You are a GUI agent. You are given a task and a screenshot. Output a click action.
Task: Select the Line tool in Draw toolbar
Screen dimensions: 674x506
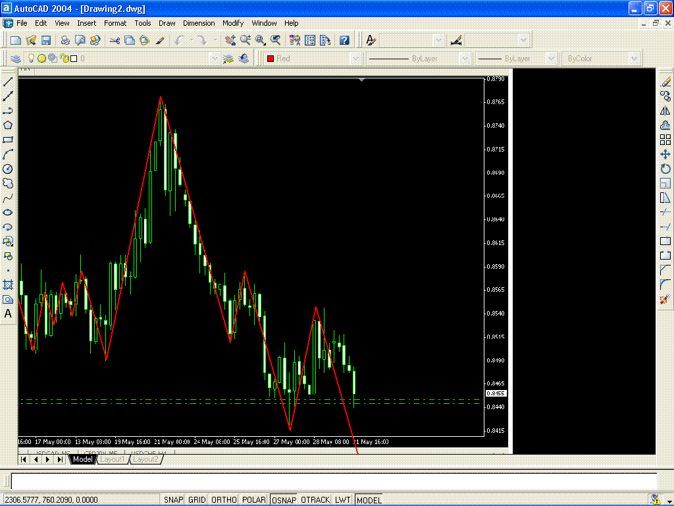(x=9, y=82)
